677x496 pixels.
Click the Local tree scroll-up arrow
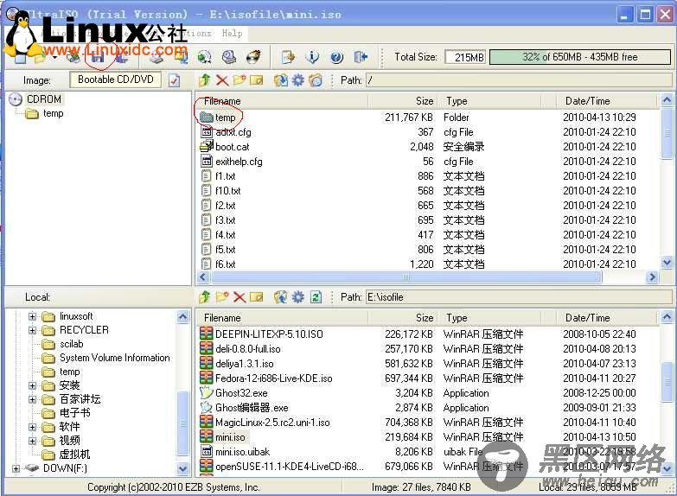pos(183,317)
